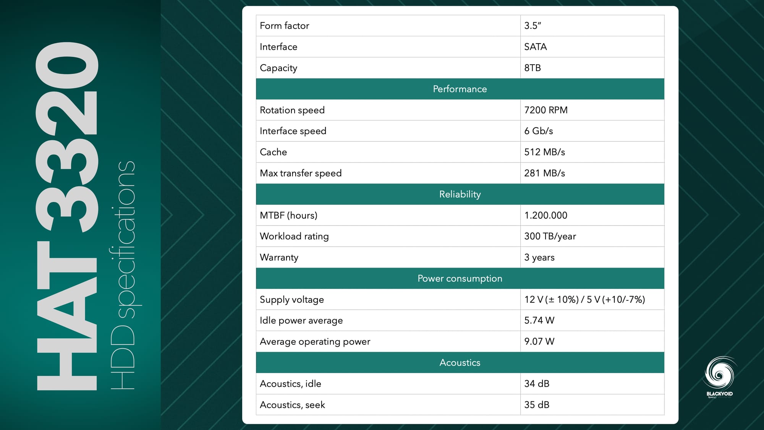Click the Acoustics section header
Image resolution: width=764 pixels, height=430 pixels.
[460, 362]
